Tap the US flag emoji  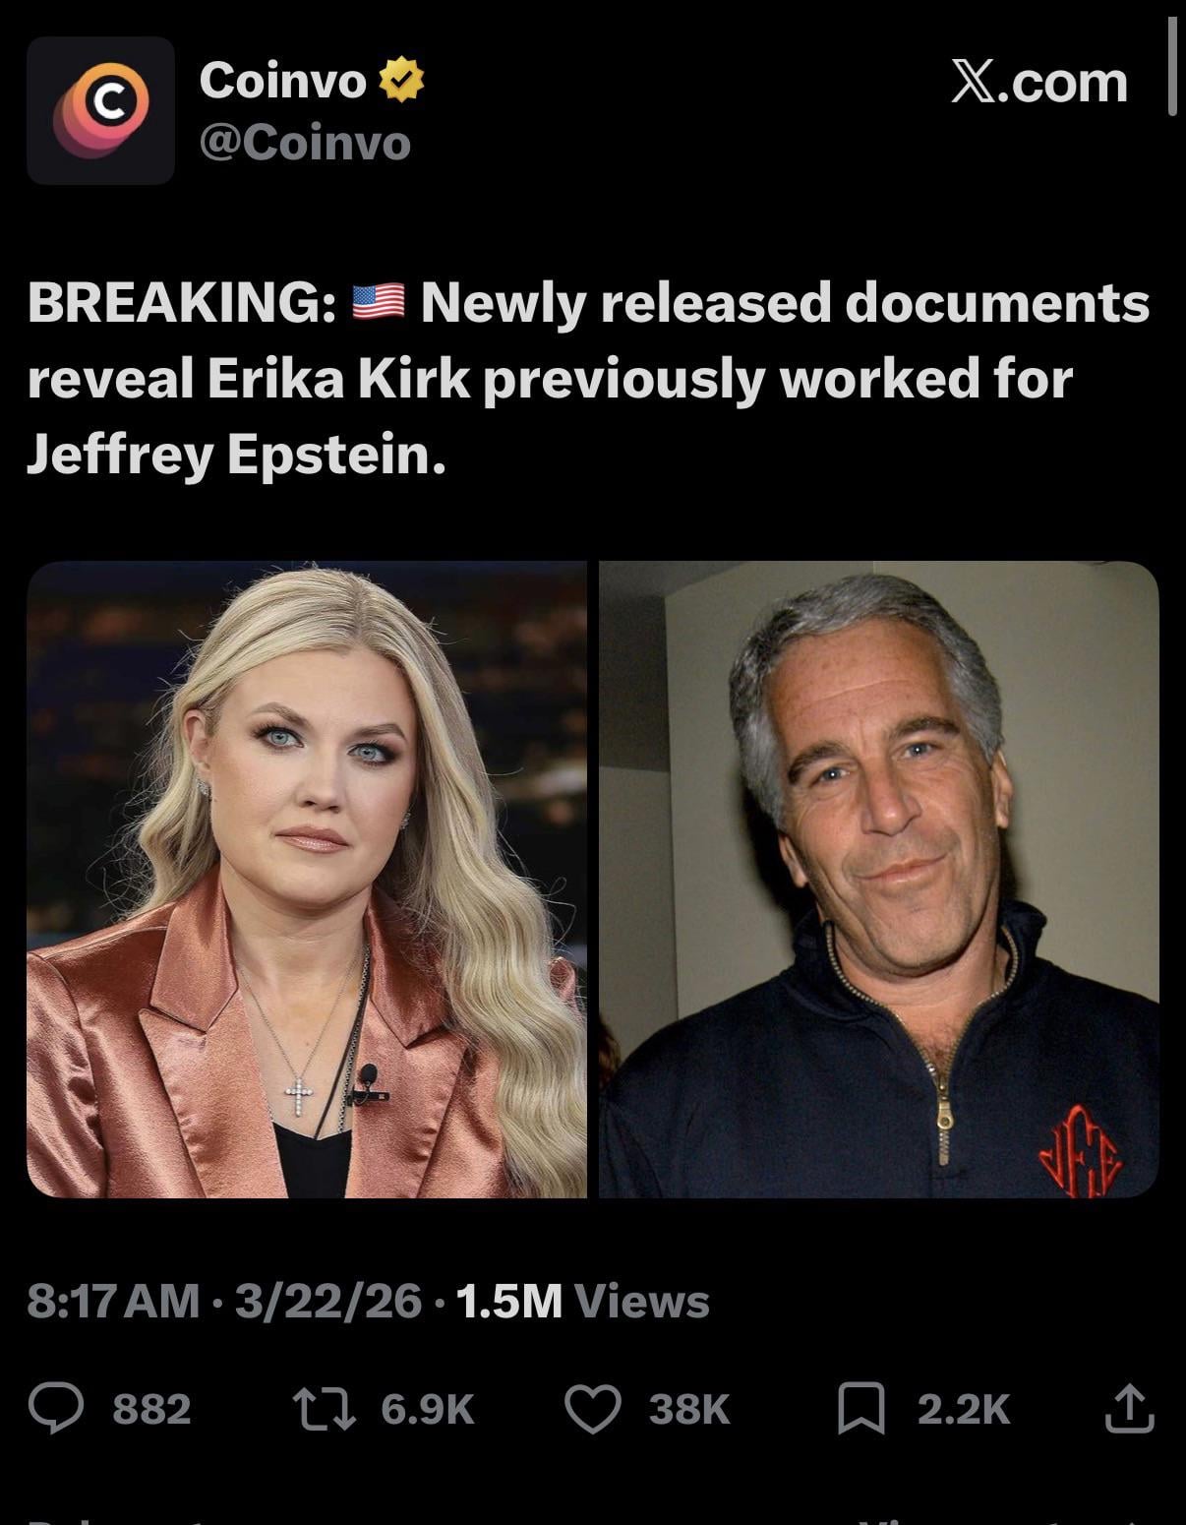click(379, 302)
